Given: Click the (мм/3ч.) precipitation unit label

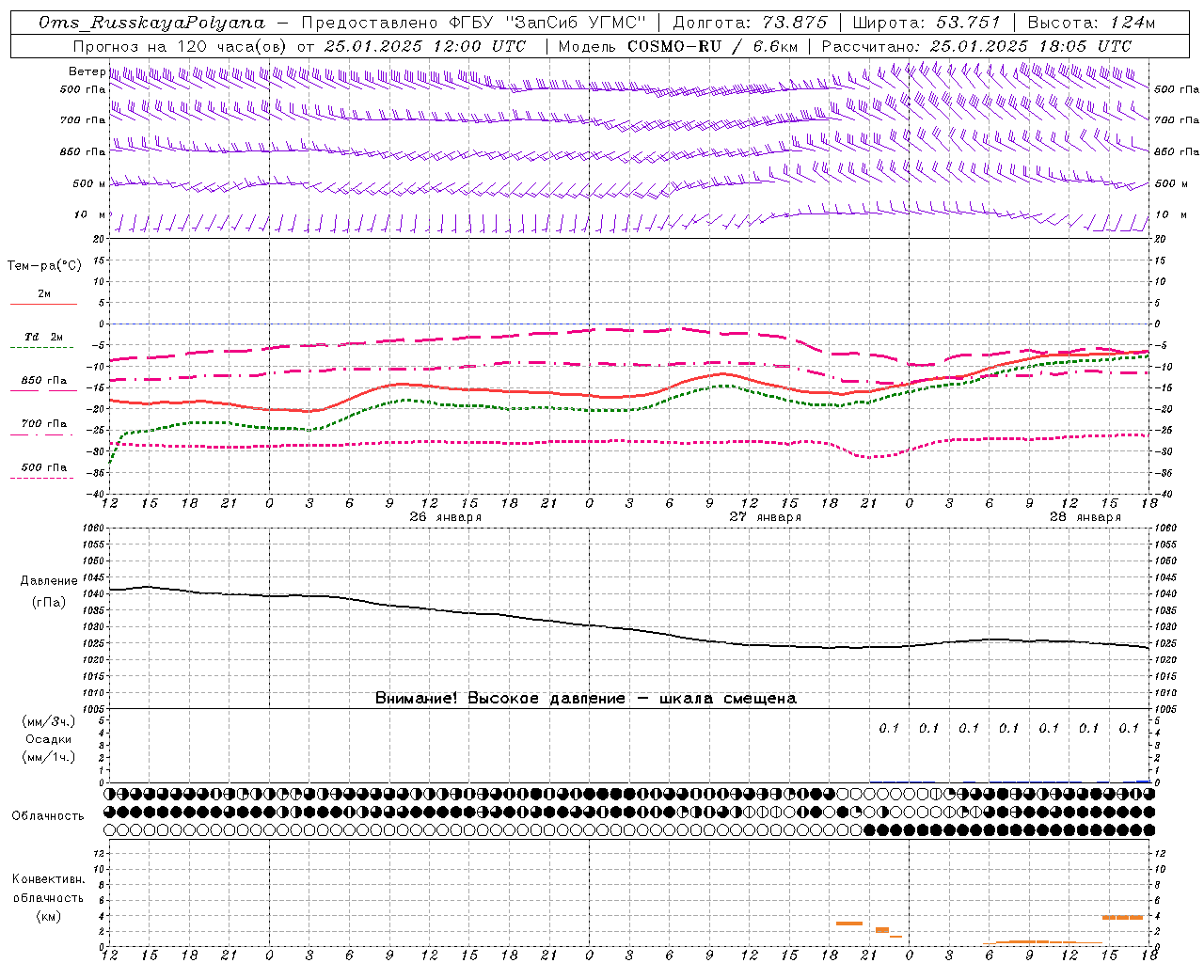Looking at the screenshot, I should 48,721.
